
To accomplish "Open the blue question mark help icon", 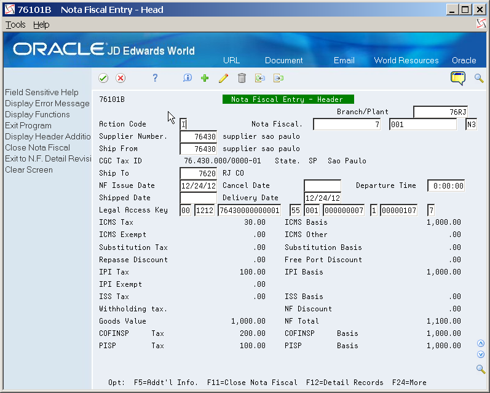I will pyautogui.click(x=155, y=78).
